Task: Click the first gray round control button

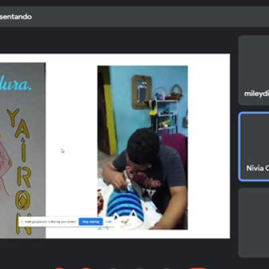Action: [113, 268]
